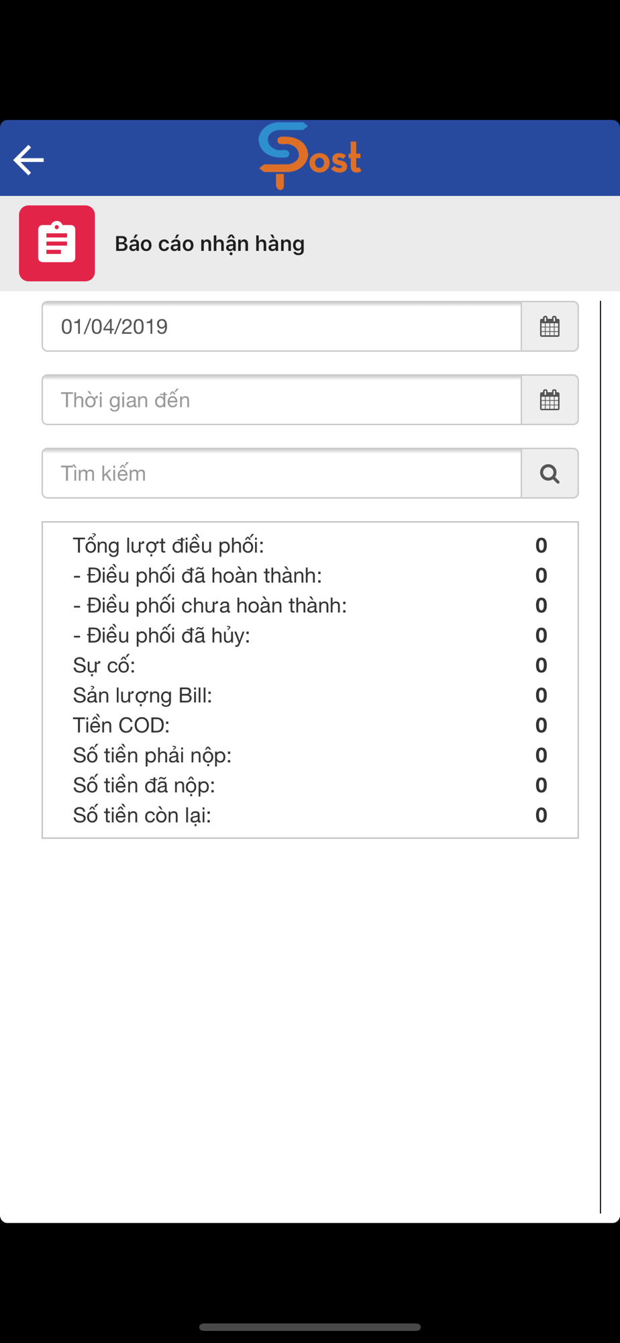This screenshot has width=620, height=1343.
Task: Tap the Sản lượng Bill row
Action: [x=310, y=695]
